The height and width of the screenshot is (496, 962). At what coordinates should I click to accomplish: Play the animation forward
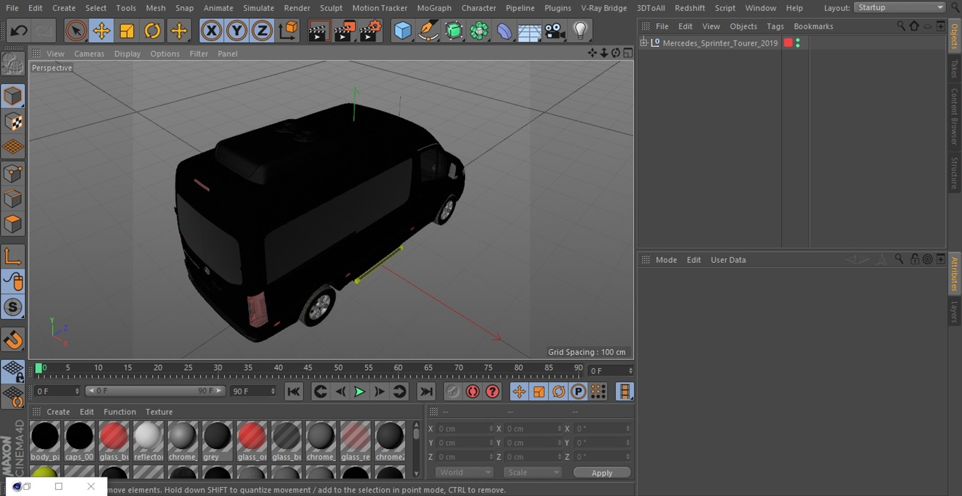pos(359,391)
